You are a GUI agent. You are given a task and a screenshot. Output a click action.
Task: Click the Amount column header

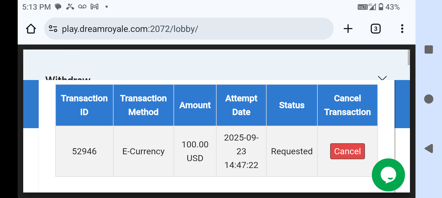(x=195, y=105)
